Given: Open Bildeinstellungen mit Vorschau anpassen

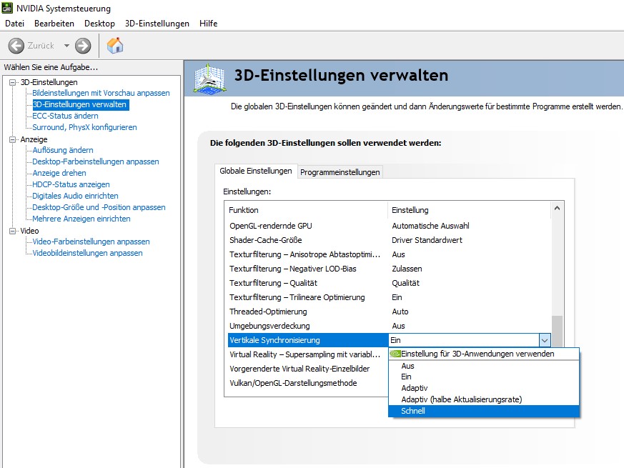Looking at the screenshot, I should 101,93.
